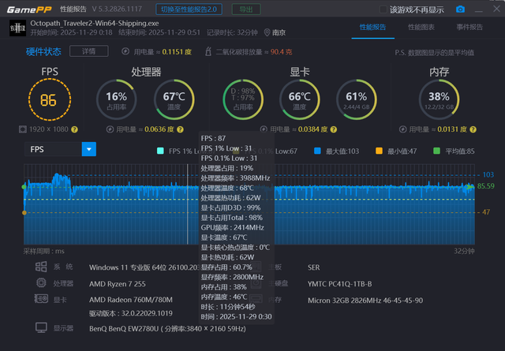Click the 90.4 克 emission value
The height and width of the screenshot is (351, 505).
coord(281,51)
